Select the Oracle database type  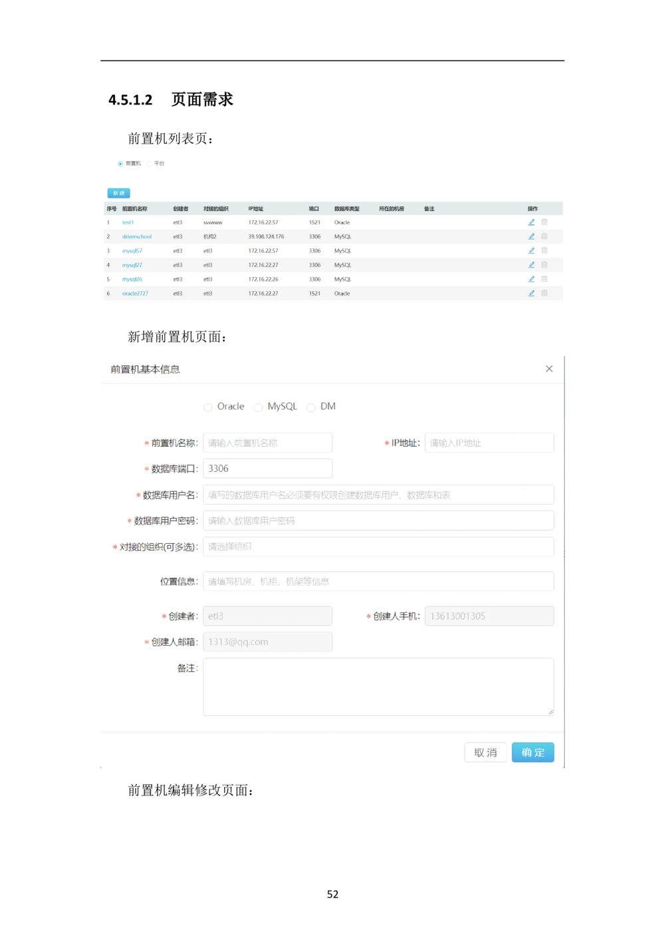(207, 407)
